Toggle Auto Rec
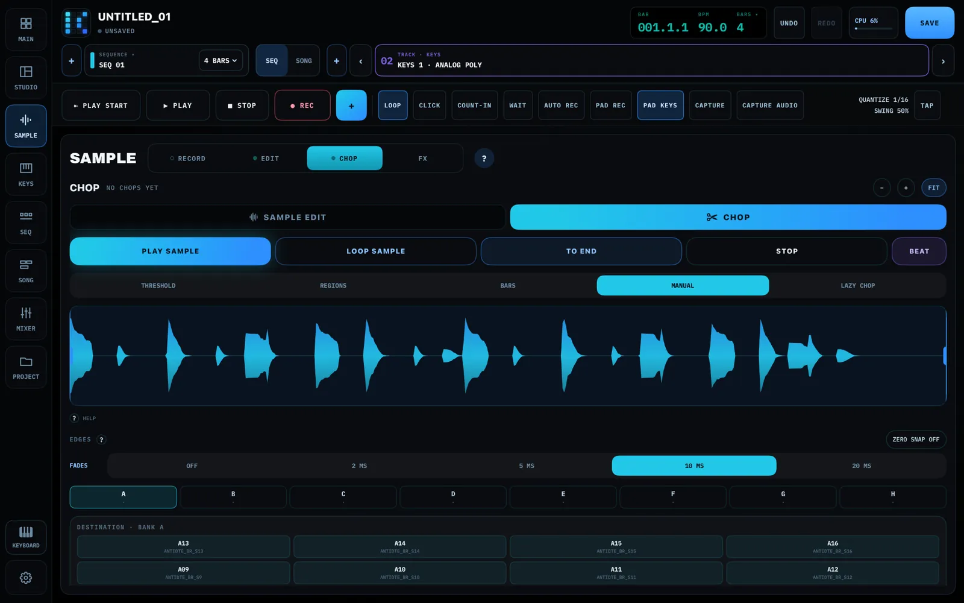The height and width of the screenshot is (603, 964). (x=561, y=106)
